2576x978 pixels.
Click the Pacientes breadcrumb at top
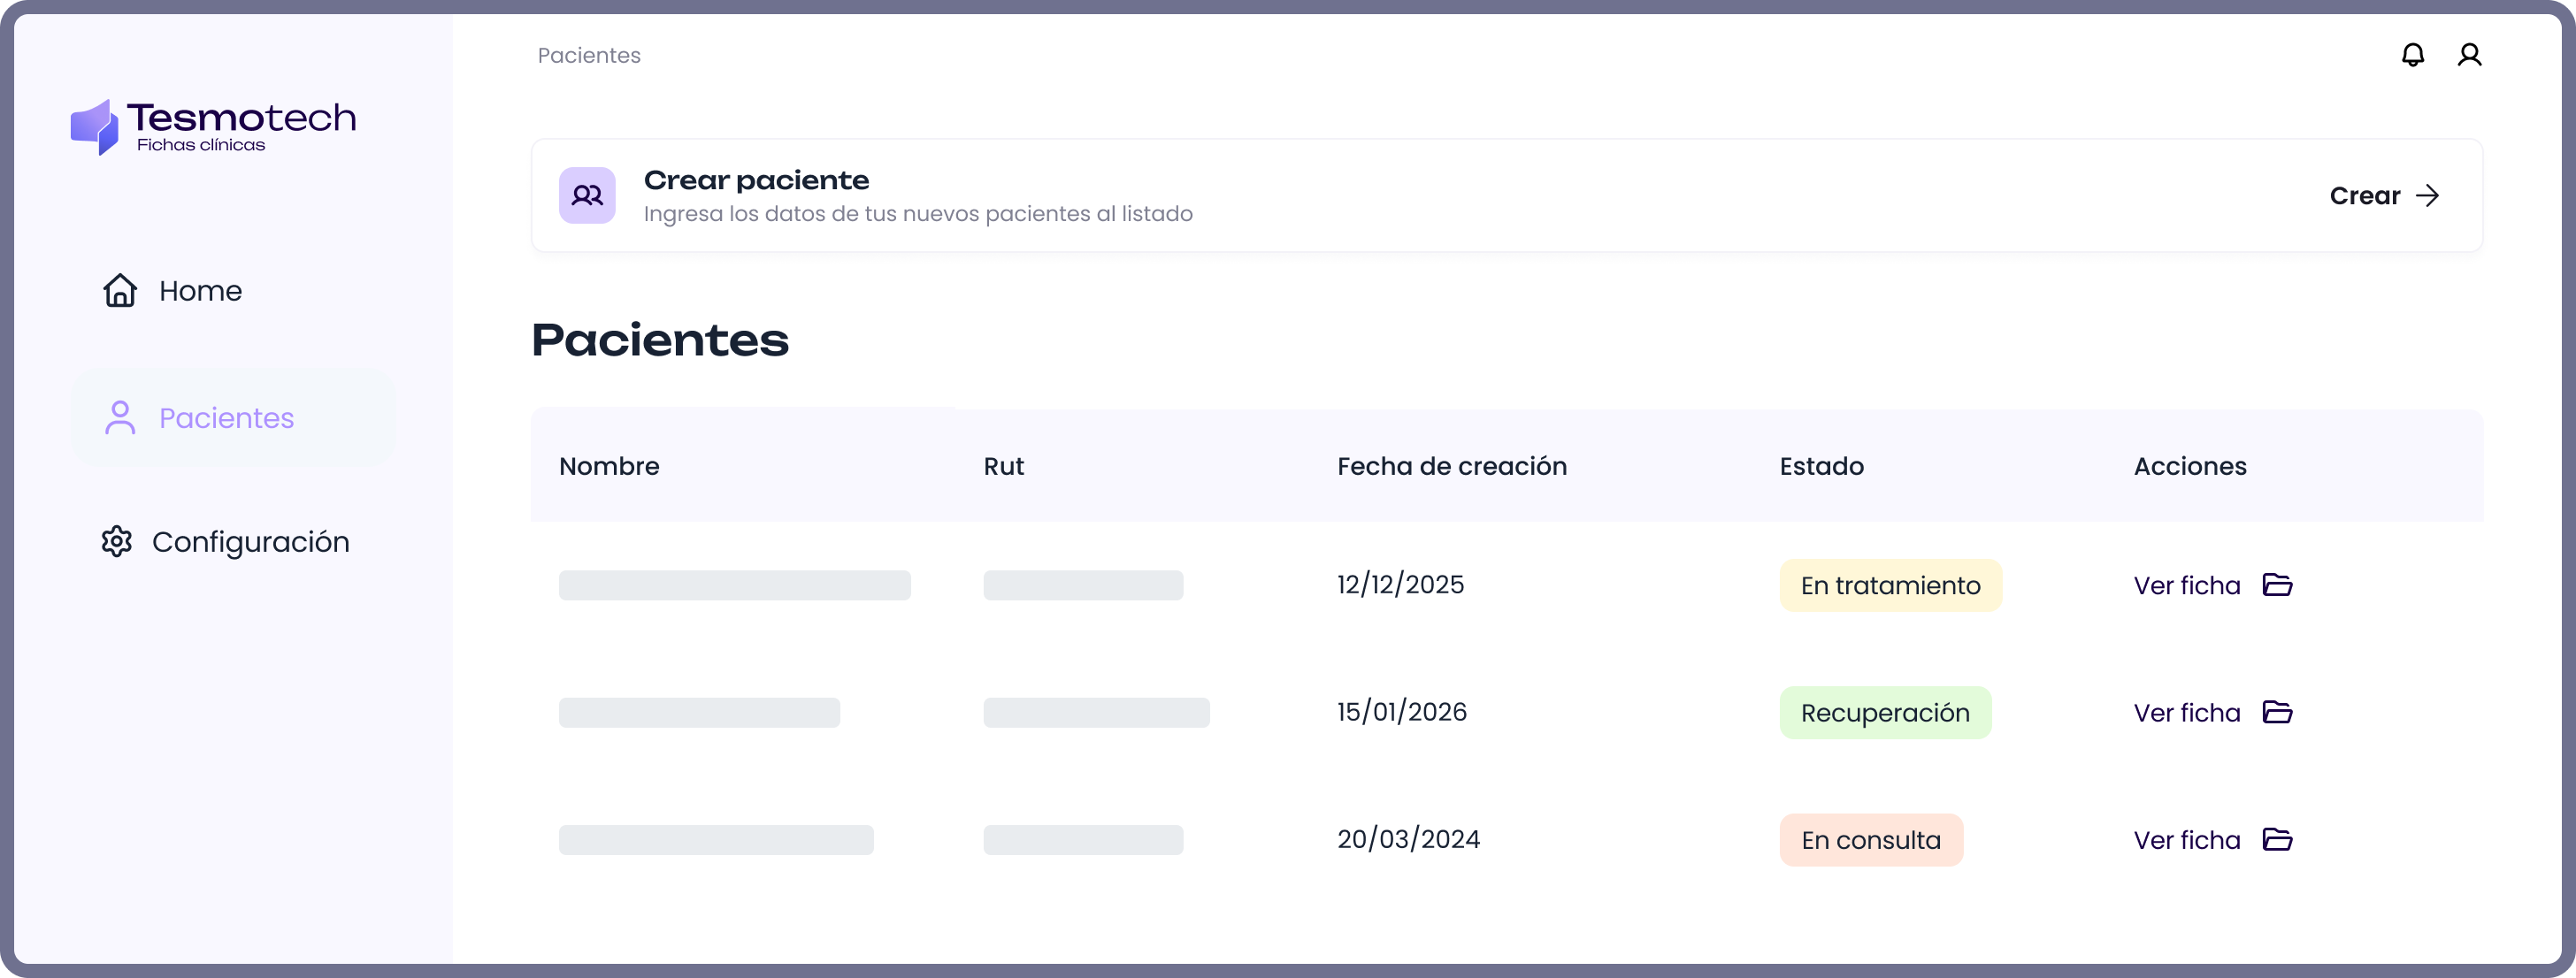coord(589,56)
